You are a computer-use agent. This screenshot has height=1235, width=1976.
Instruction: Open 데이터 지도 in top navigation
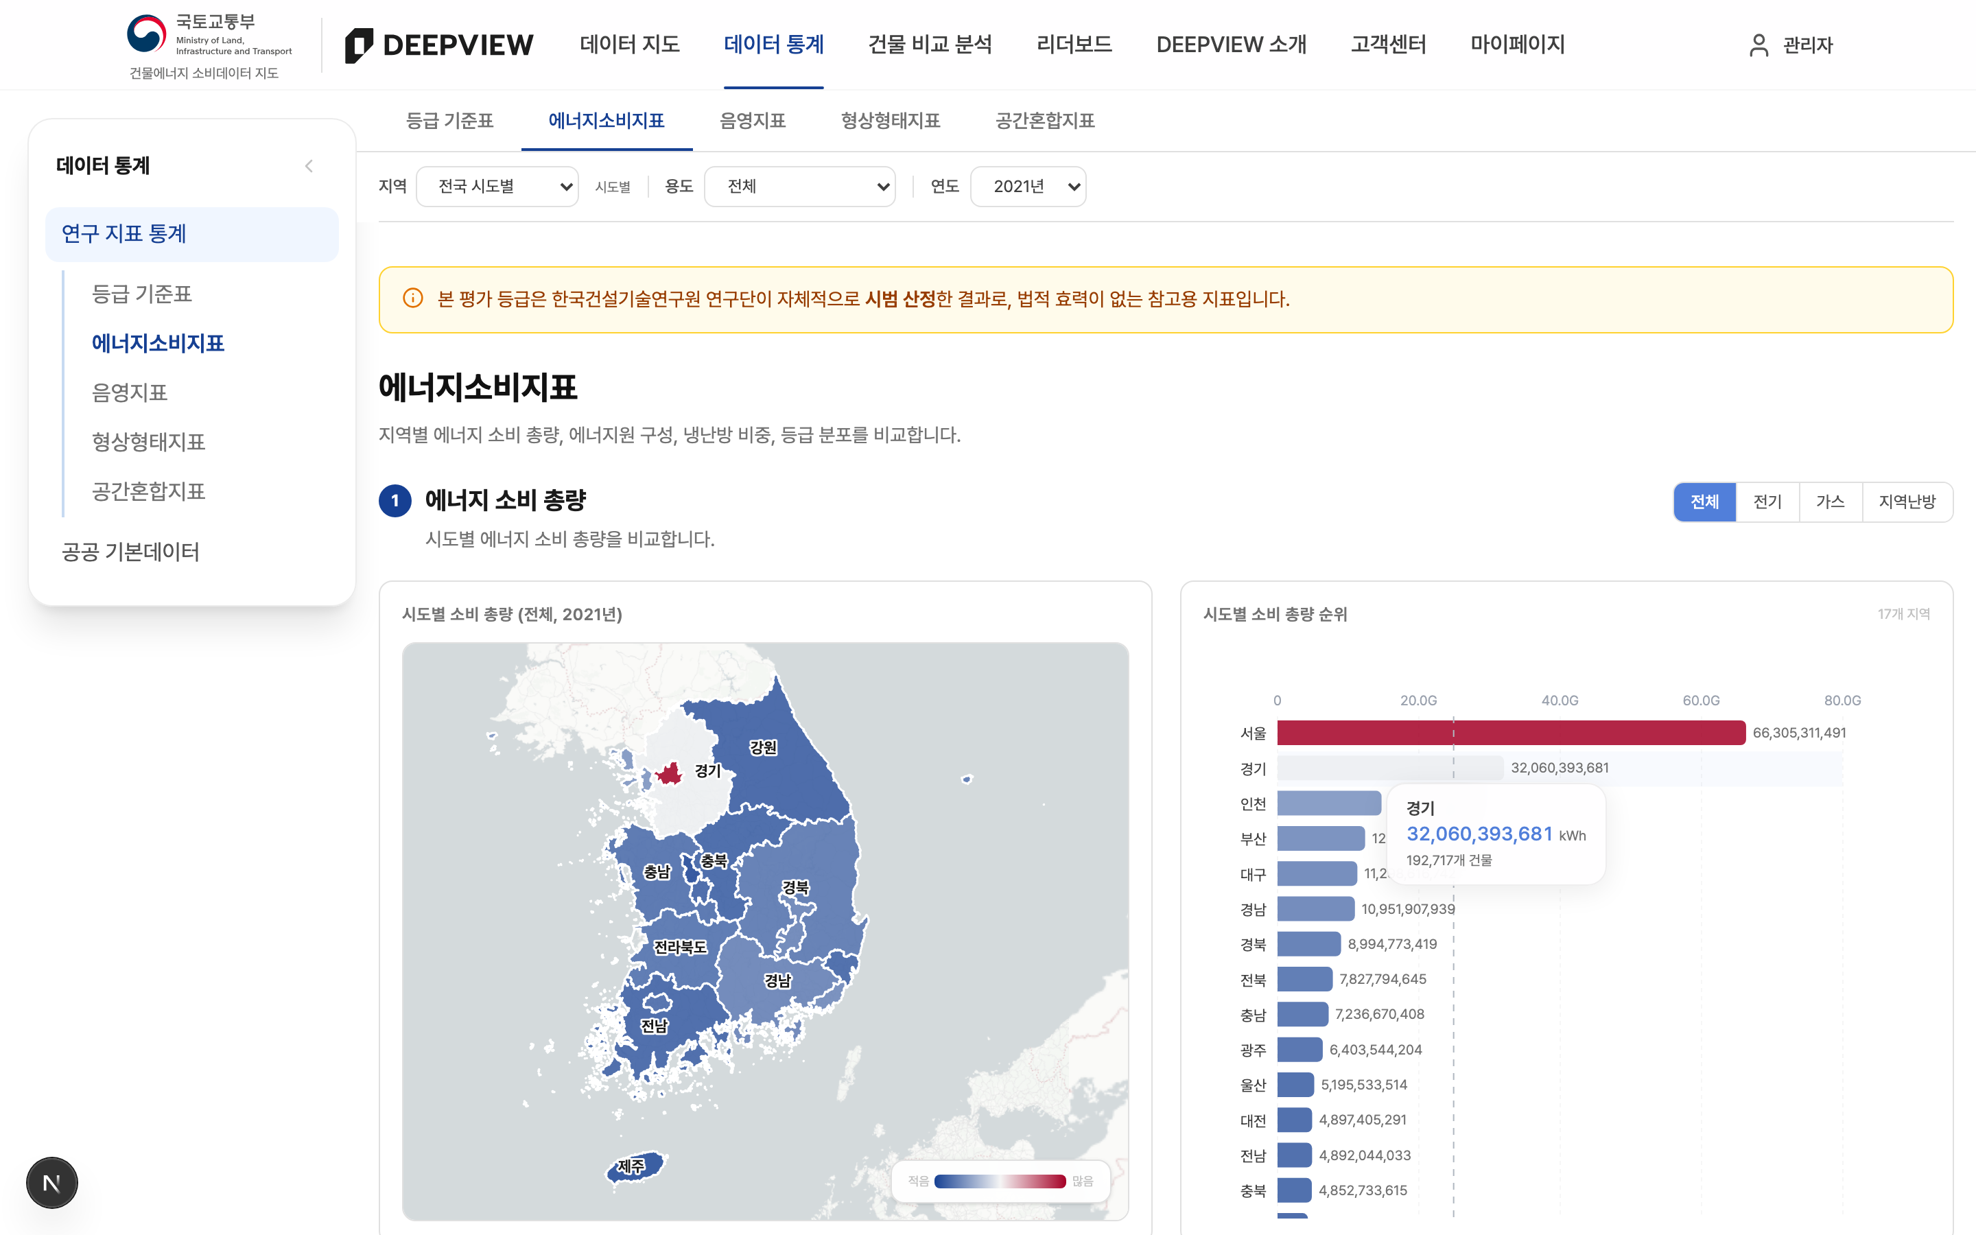[630, 44]
